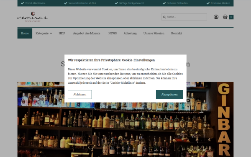This screenshot has width=251, height=157.
Task: Open the Unsere Mission page
Action: (x=154, y=33)
